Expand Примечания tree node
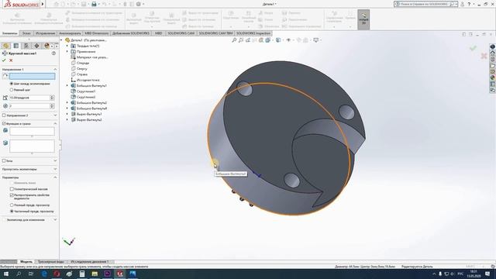 67,52
